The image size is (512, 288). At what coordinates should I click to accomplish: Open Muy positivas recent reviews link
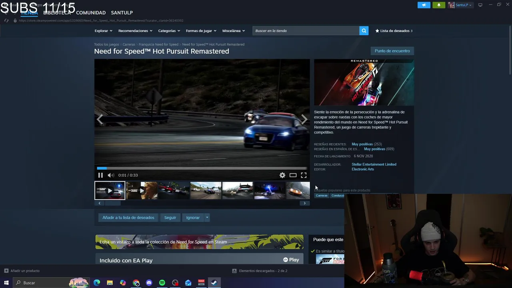[362, 144]
